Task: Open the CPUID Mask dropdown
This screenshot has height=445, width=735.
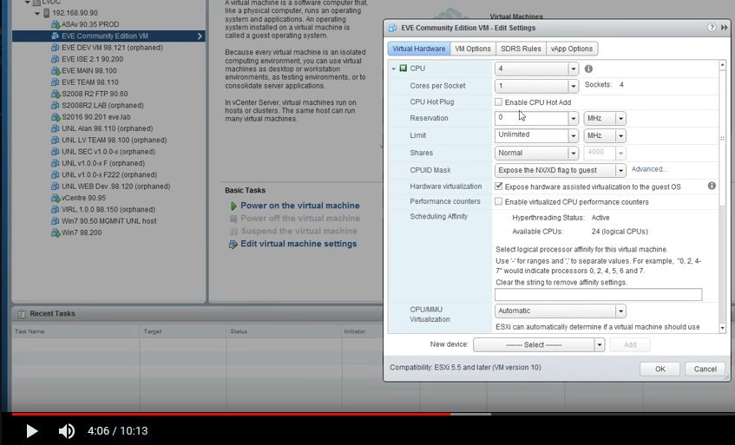Action: (x=620, y=171)
